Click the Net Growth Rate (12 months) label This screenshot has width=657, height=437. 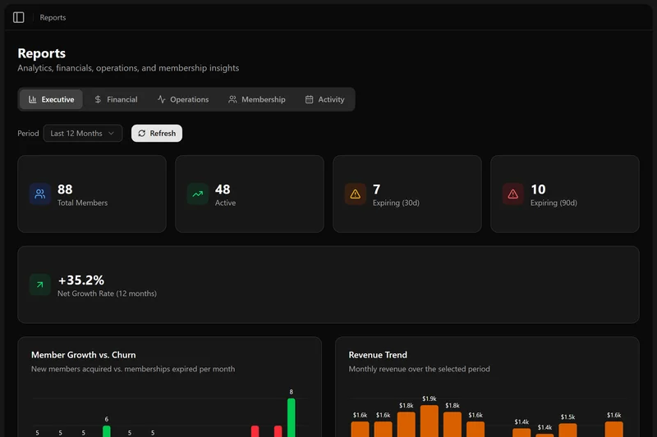(107, 294)
